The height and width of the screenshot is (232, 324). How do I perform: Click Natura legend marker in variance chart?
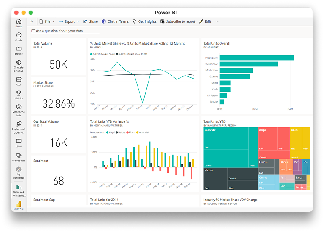(x=117, y=132)
